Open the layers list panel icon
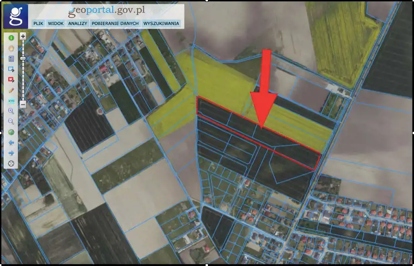414x266 pixels. (11, 59)
